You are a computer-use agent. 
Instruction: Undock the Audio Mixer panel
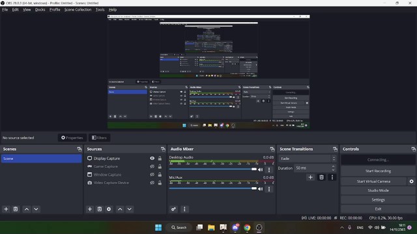point(272,149)
